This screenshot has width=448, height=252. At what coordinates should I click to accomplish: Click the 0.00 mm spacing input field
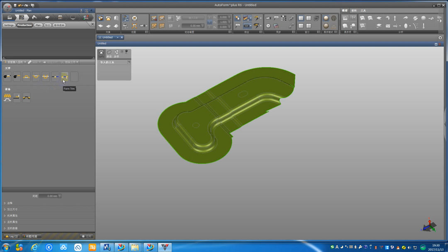[50, 196]
